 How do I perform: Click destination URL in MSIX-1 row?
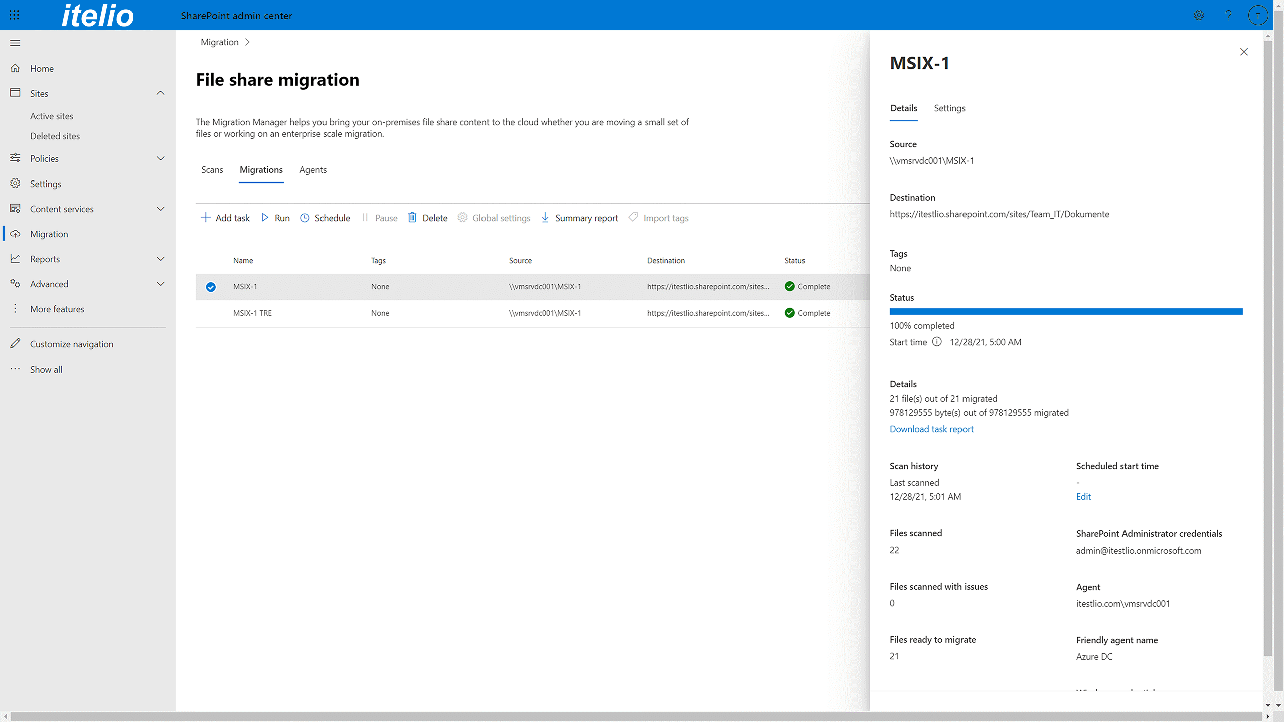pos(708,286)
